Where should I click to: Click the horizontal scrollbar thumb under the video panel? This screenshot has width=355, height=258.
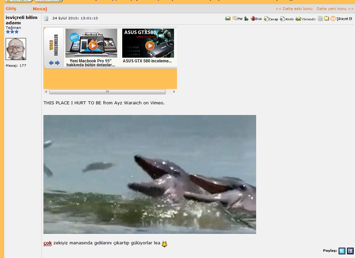(x=108, y=92)
